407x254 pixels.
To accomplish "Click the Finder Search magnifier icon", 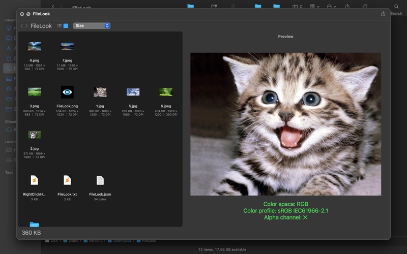I will click(396, 7).
